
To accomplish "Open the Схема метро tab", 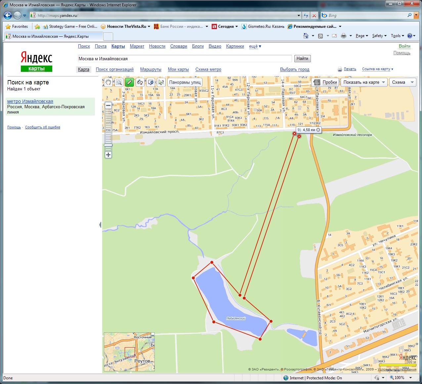I will 208,70.
